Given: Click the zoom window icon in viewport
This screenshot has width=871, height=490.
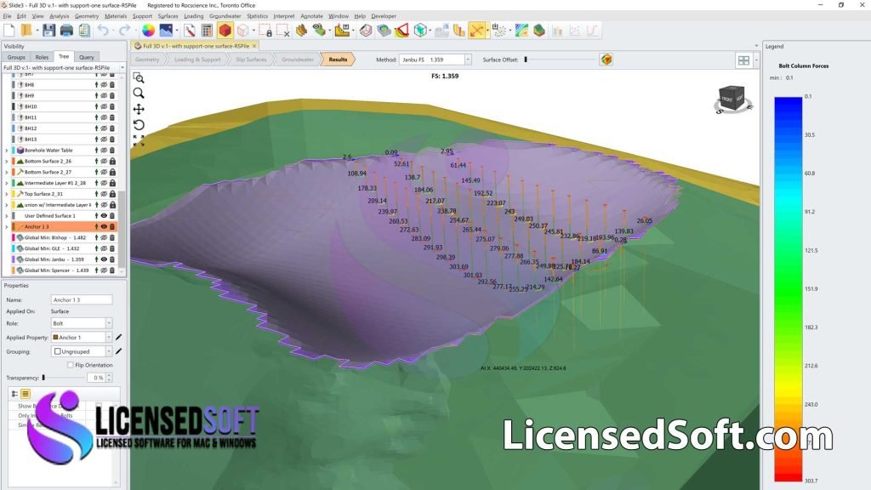Looking at the screenshot, I should tap(139, 78).
